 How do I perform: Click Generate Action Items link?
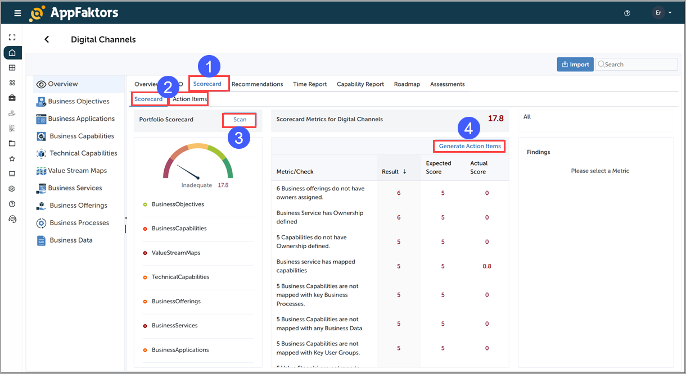(470, 146)
